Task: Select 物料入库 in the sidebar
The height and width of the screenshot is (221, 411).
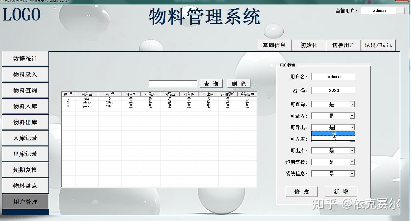Action: point(25,106)
